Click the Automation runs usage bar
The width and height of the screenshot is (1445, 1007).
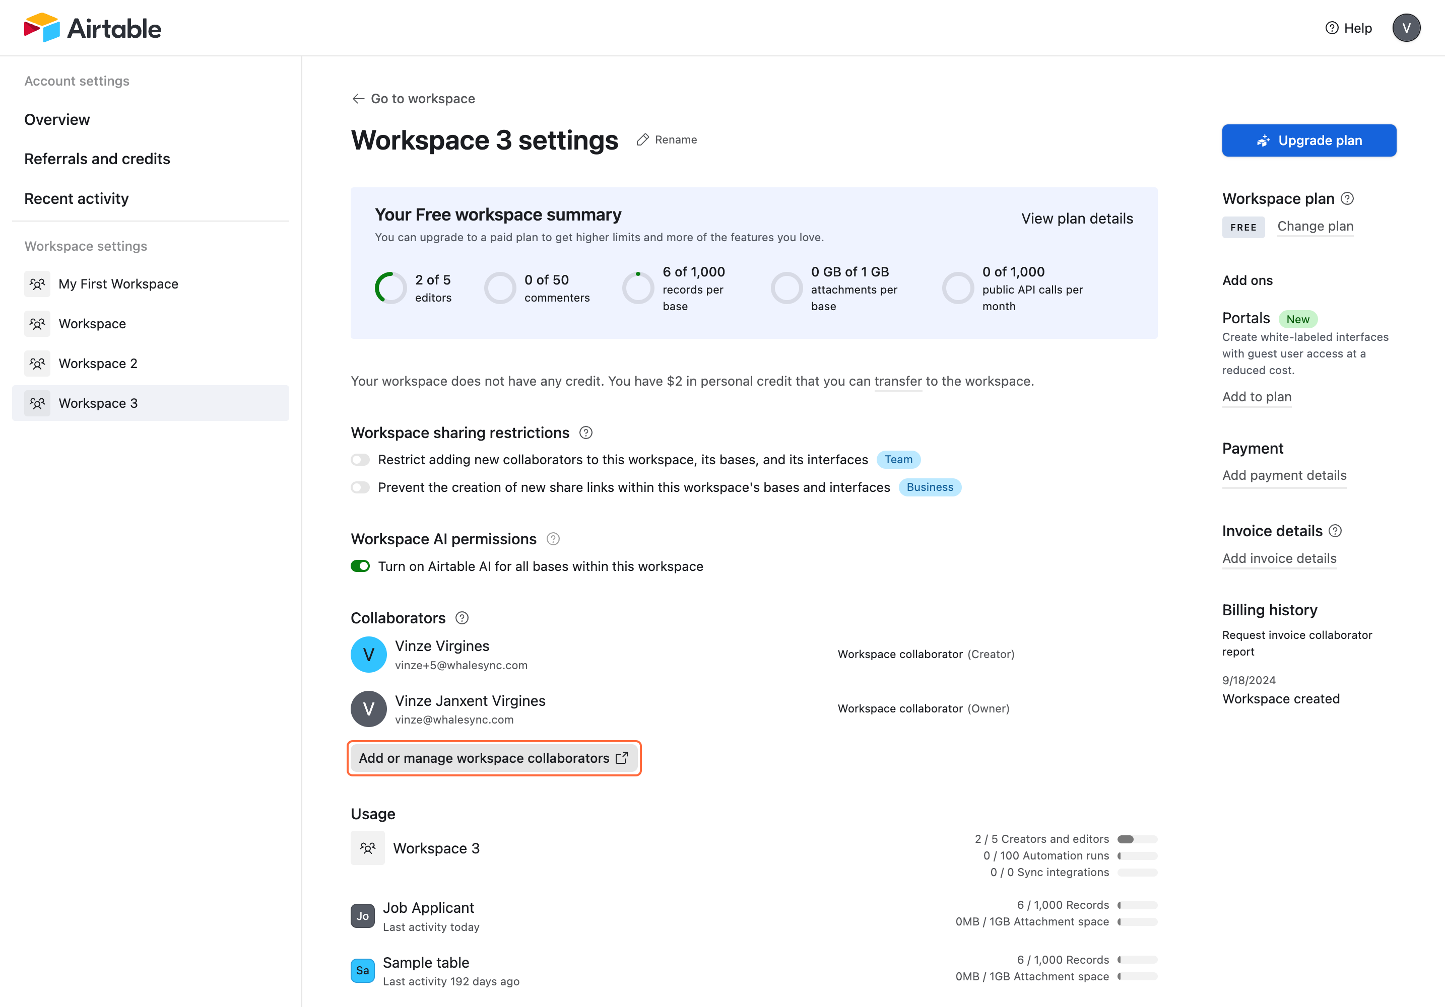pyautogui.click(x=1137, y=855)
